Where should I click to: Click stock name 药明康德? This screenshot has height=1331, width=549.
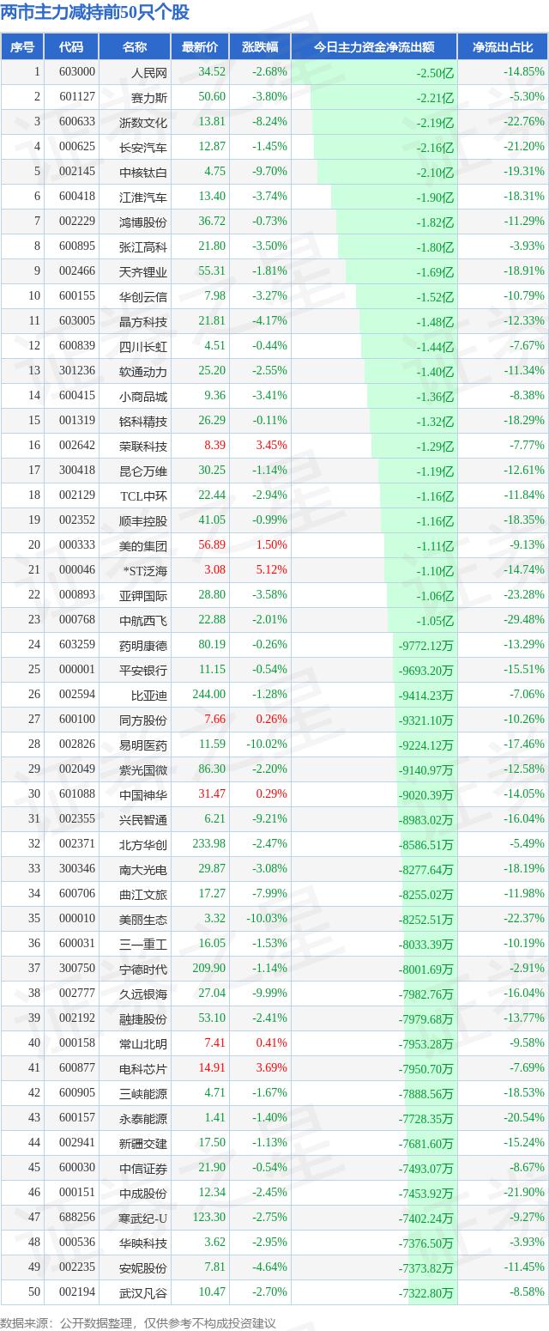pyautogui.click(x=143, y=645)
